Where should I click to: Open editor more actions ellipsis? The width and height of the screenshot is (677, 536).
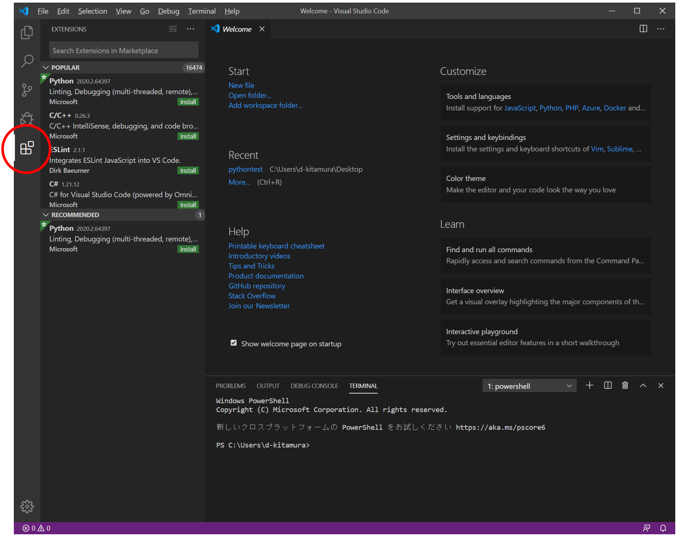point(661,29)
